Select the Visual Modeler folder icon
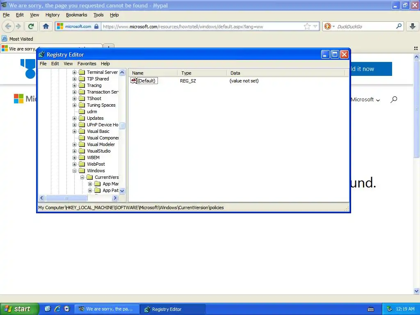This screenshot has height=315, width=420. click(x=82, y=144)
